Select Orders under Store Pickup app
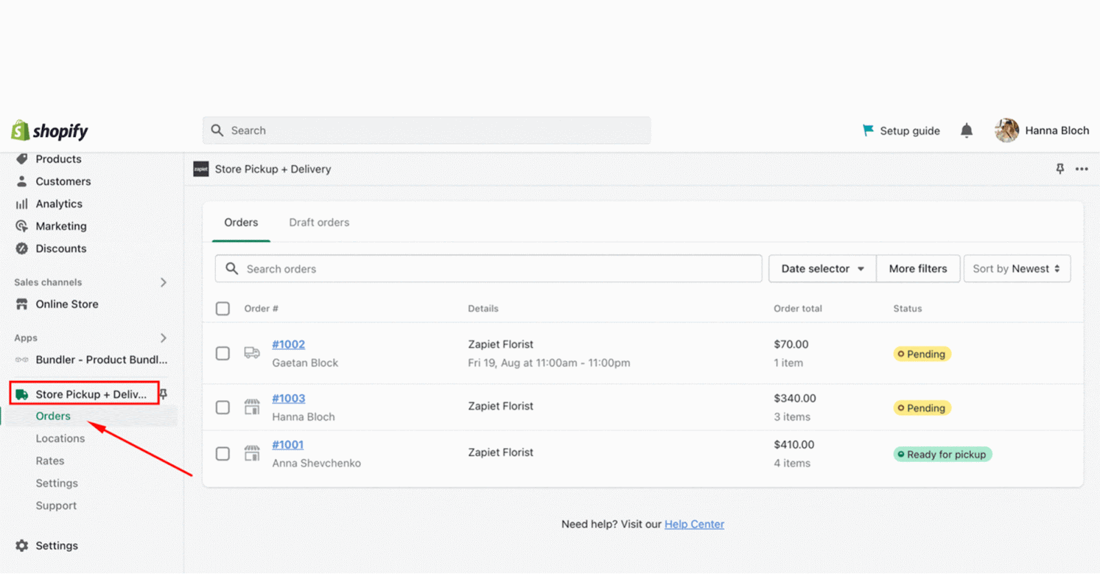Image resolution: width=1100 pixels, height=574 pixels. (53, 416)
